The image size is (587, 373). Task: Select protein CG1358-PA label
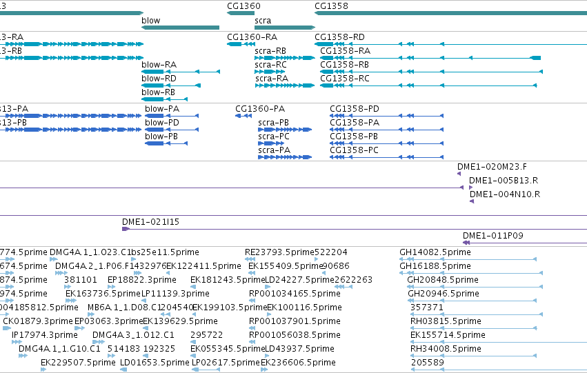tap(355, 123)
